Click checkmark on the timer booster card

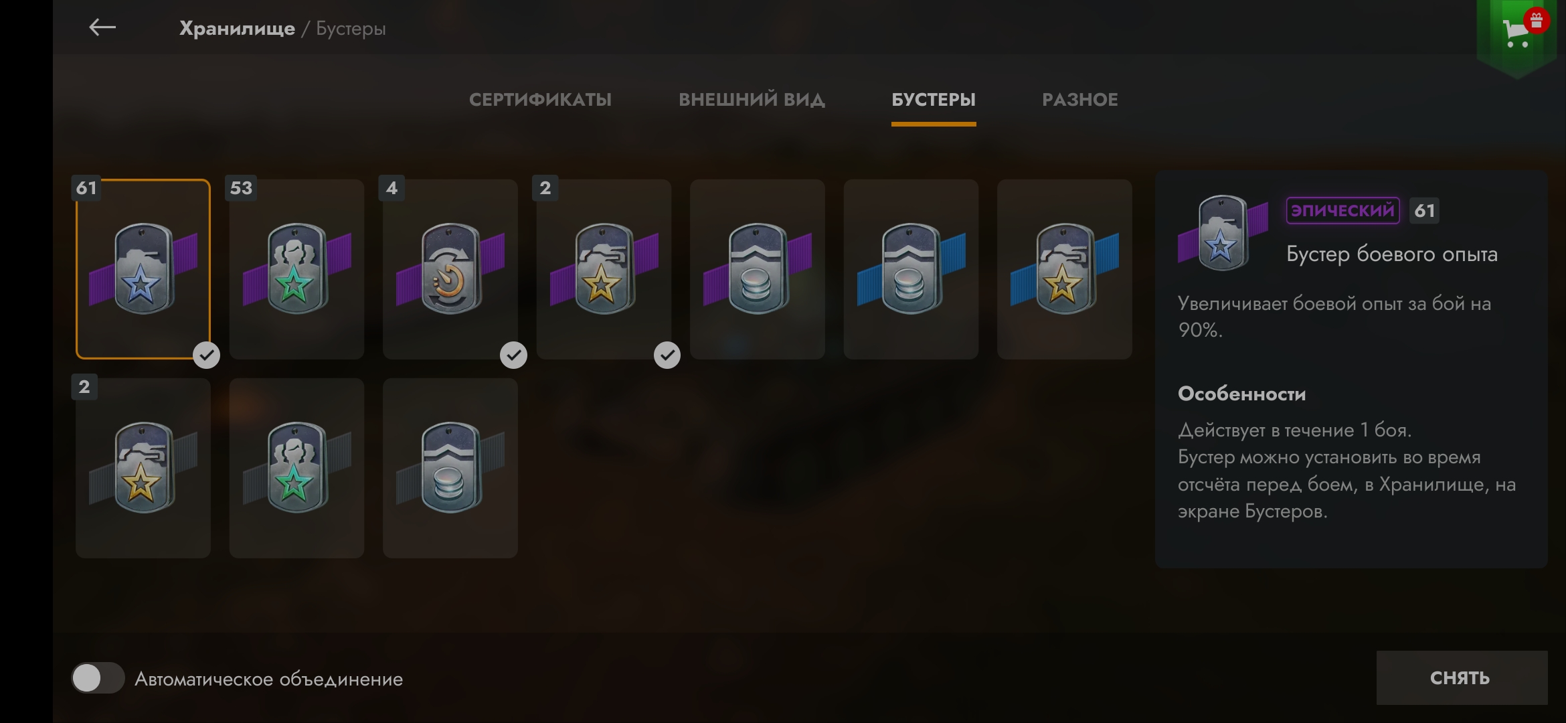[x=513, y=355]
